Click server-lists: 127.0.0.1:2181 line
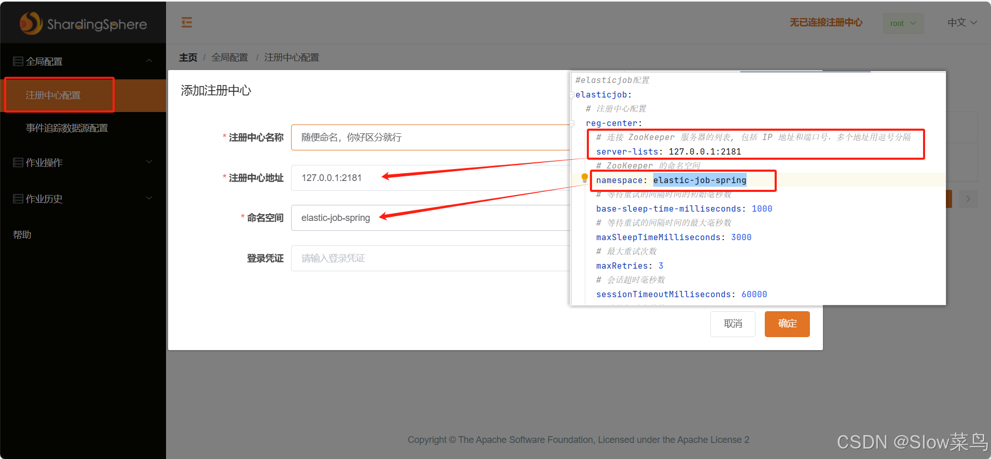Image resolution: width=991 pixels, height=459 pixels. 668,151
